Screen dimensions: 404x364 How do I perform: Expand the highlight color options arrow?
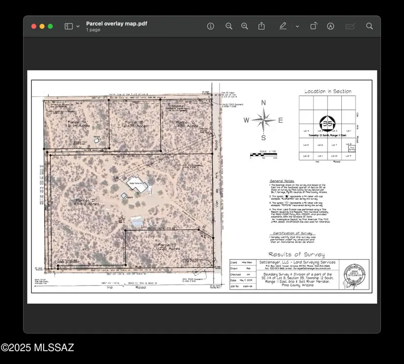(x=297, y=26)
